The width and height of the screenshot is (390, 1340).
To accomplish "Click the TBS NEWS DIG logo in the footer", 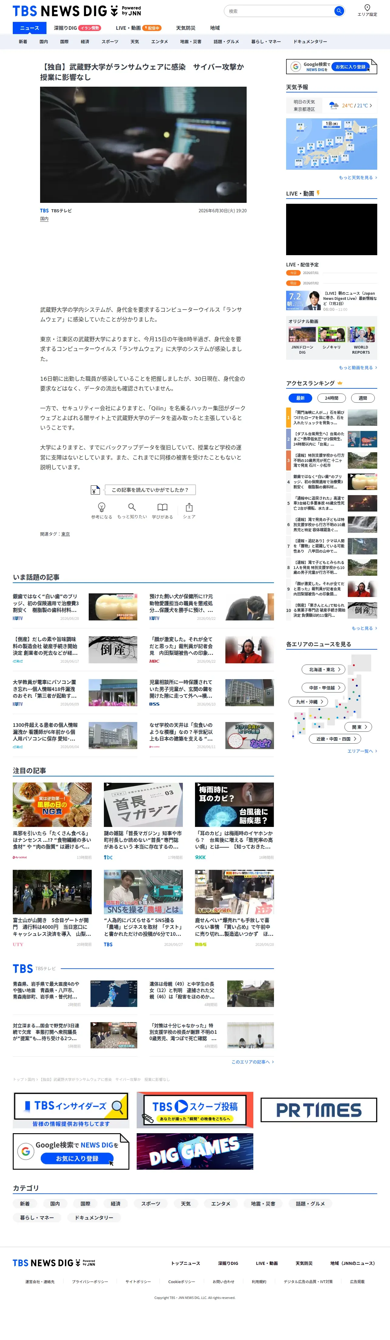I will coord(54,1262).
